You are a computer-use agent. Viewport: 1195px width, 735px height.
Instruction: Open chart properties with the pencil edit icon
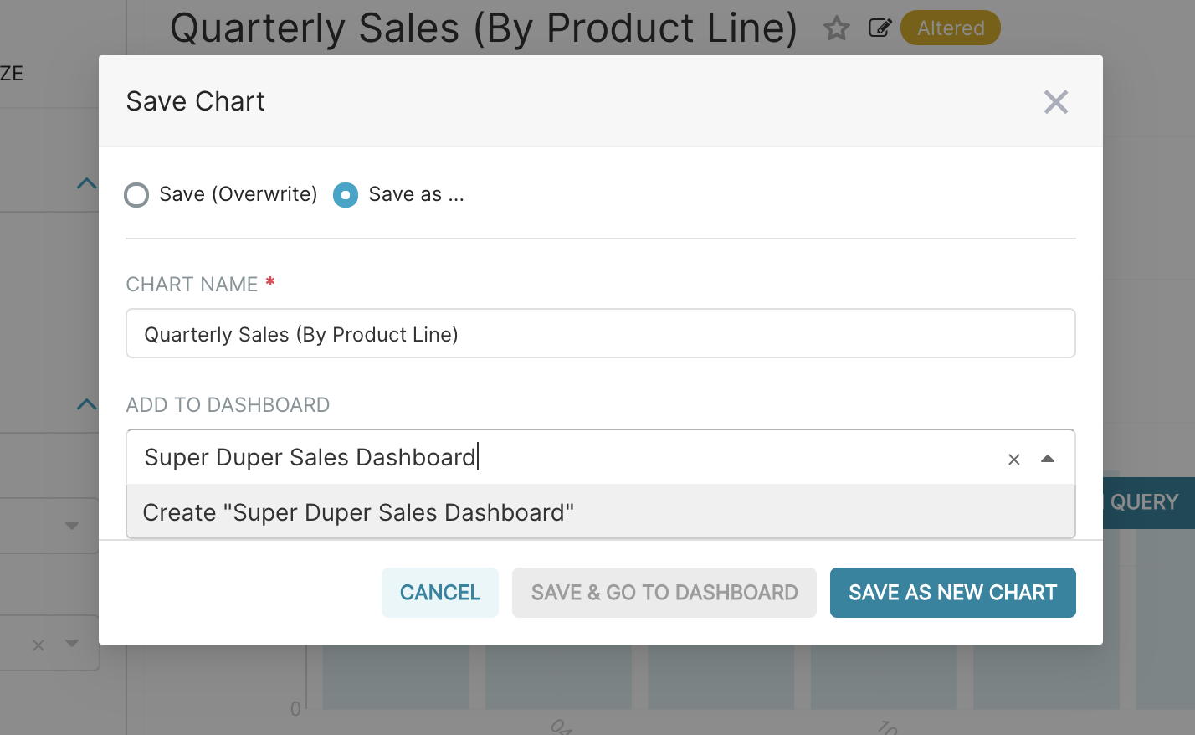tap(880, 28)
